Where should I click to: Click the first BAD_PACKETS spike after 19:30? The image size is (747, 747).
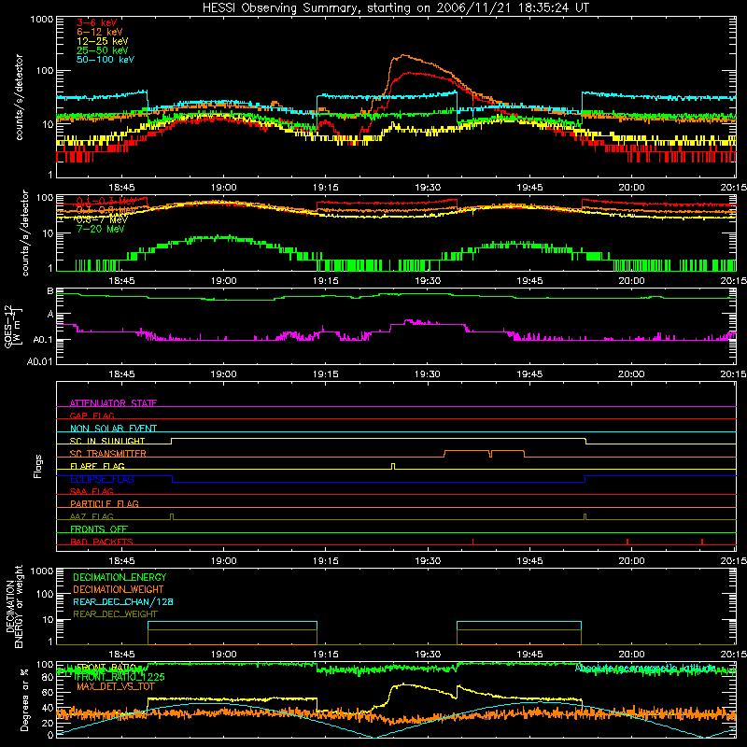472,542
